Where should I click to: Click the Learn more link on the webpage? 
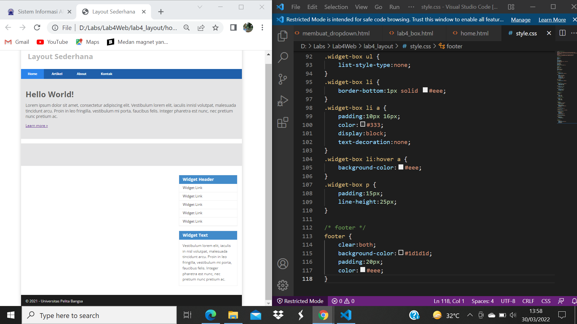(36, 125)
